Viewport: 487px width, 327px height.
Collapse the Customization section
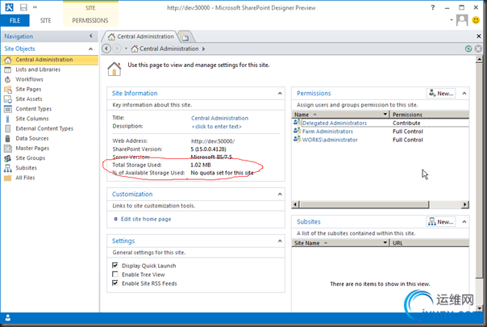[x=280, y=194]
